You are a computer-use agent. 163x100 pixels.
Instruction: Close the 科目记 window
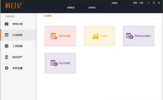[159, 3]
